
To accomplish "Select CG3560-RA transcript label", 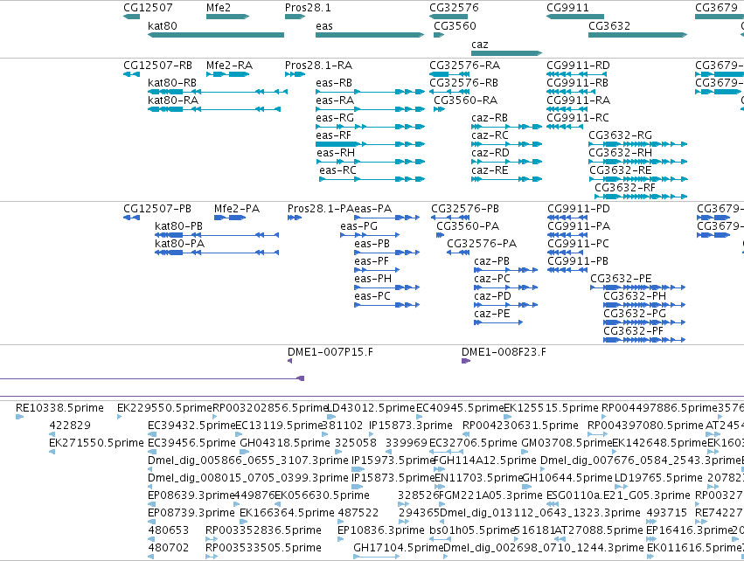I will tap(465, 100).
